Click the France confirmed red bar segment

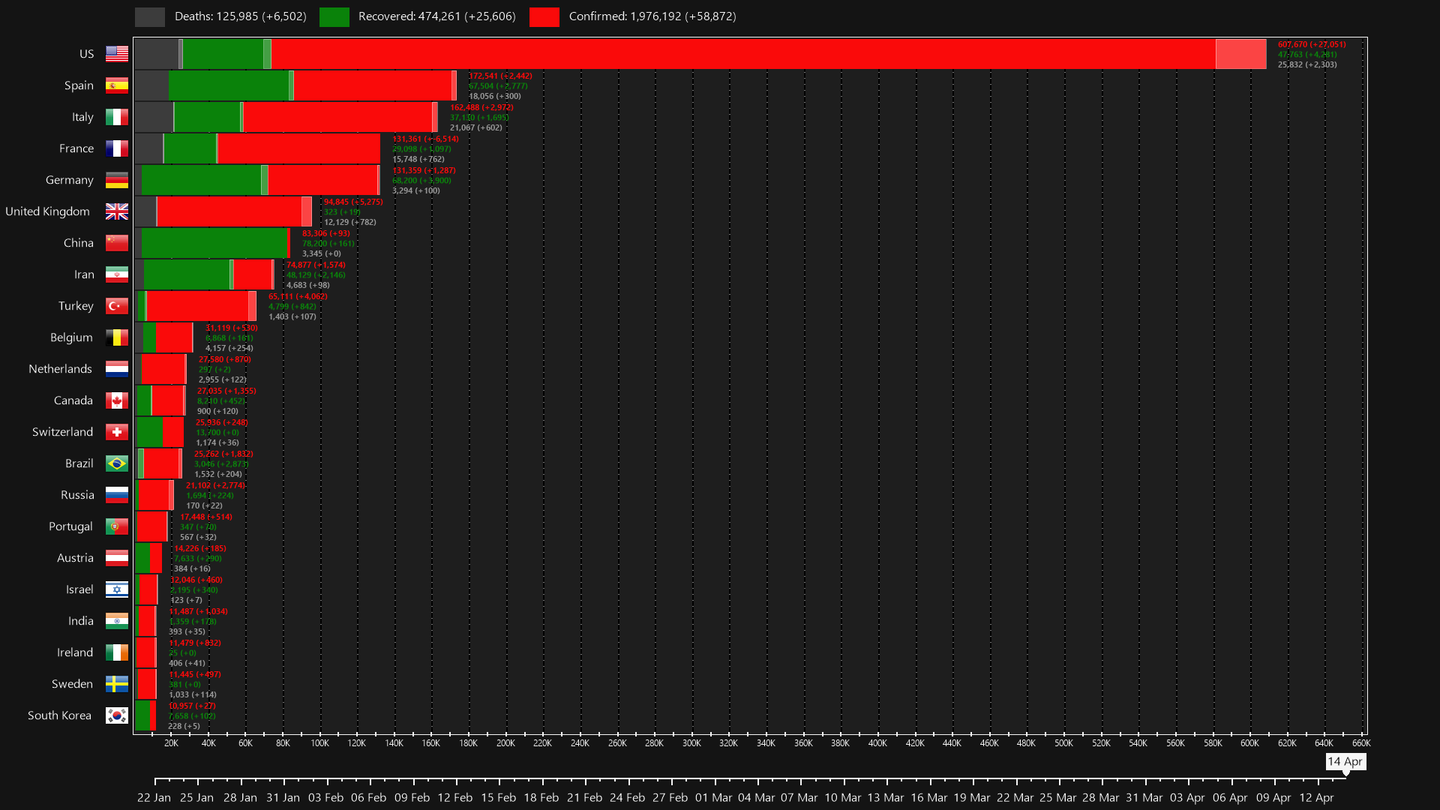pyautogui.click(x=299, y=148)
